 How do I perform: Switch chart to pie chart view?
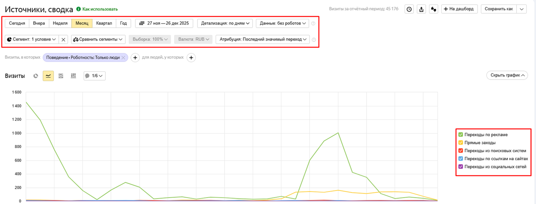point(36,76)
